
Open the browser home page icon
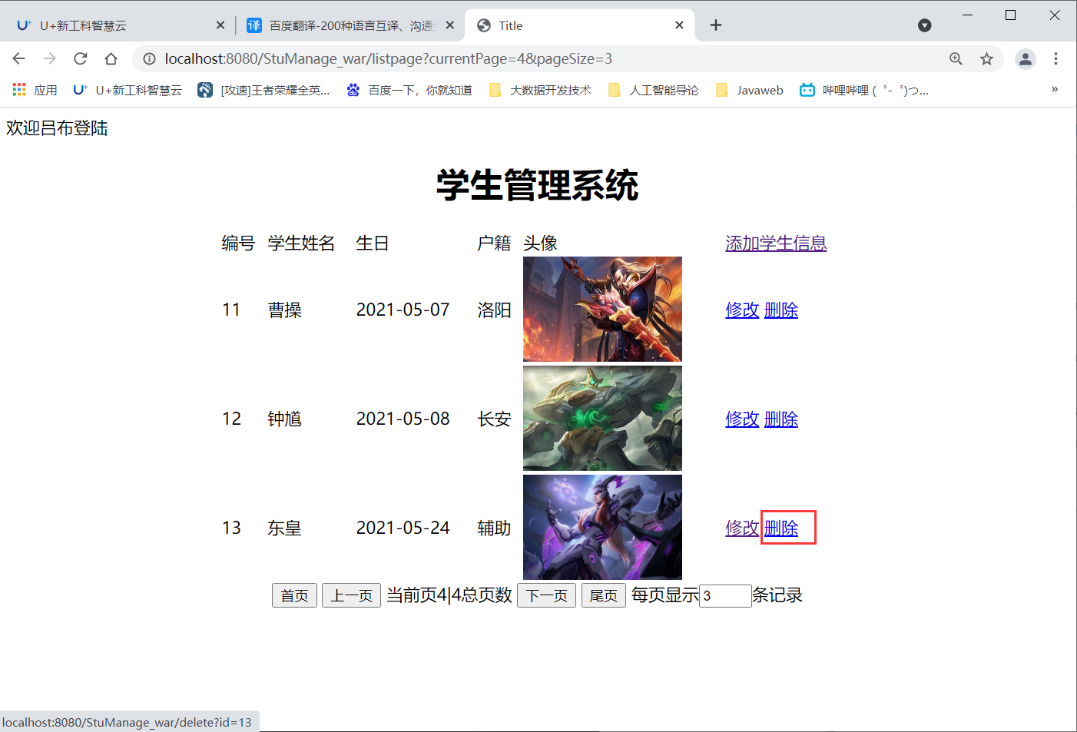tap(111, 58)
